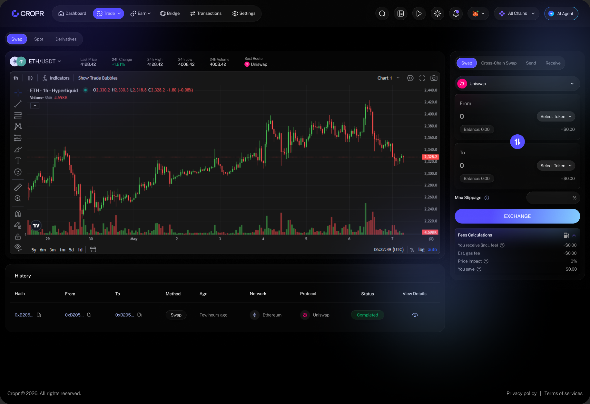Select the ruler measure tool
590x404 pixels.
tap(18, 187)
